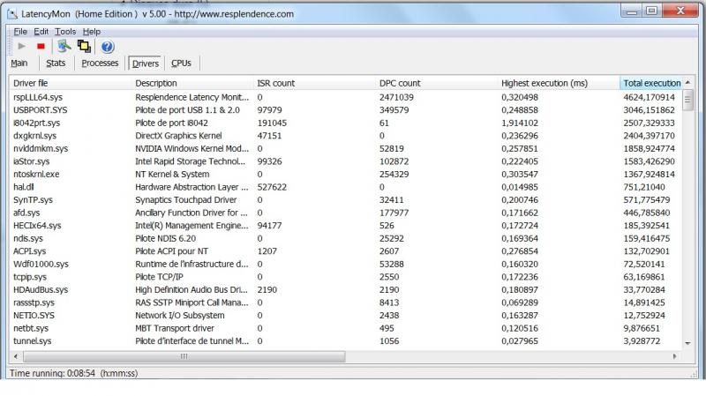Select the i8042prt.sys driver row
Viewport: 706px width, 396px height.
pyautogui.click(x=346, y=123)
